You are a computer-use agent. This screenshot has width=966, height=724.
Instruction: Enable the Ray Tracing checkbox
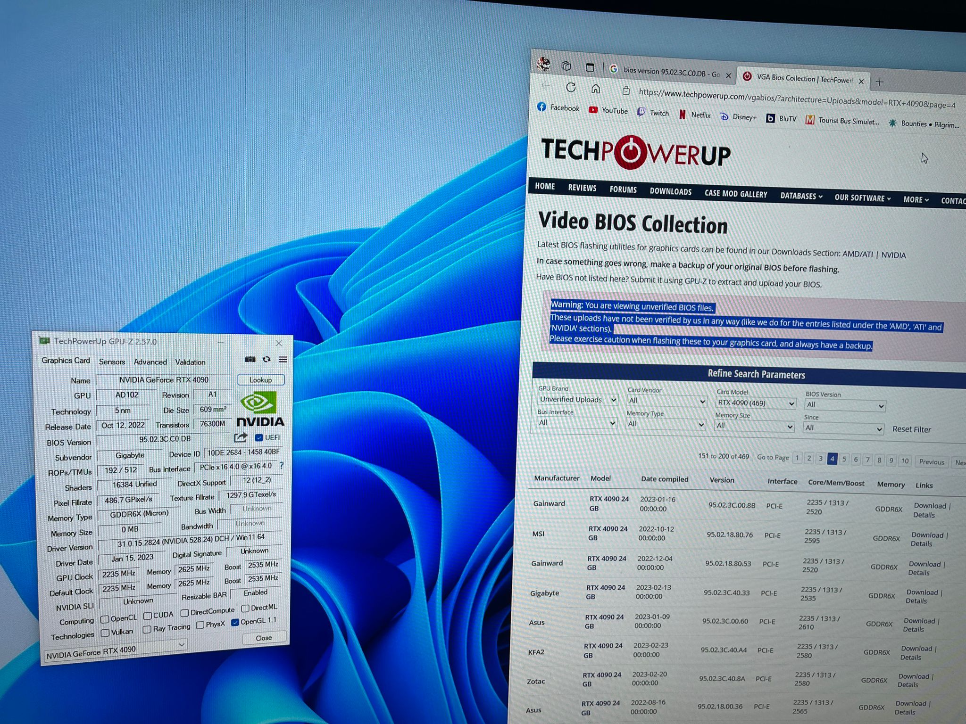[147, 629]
